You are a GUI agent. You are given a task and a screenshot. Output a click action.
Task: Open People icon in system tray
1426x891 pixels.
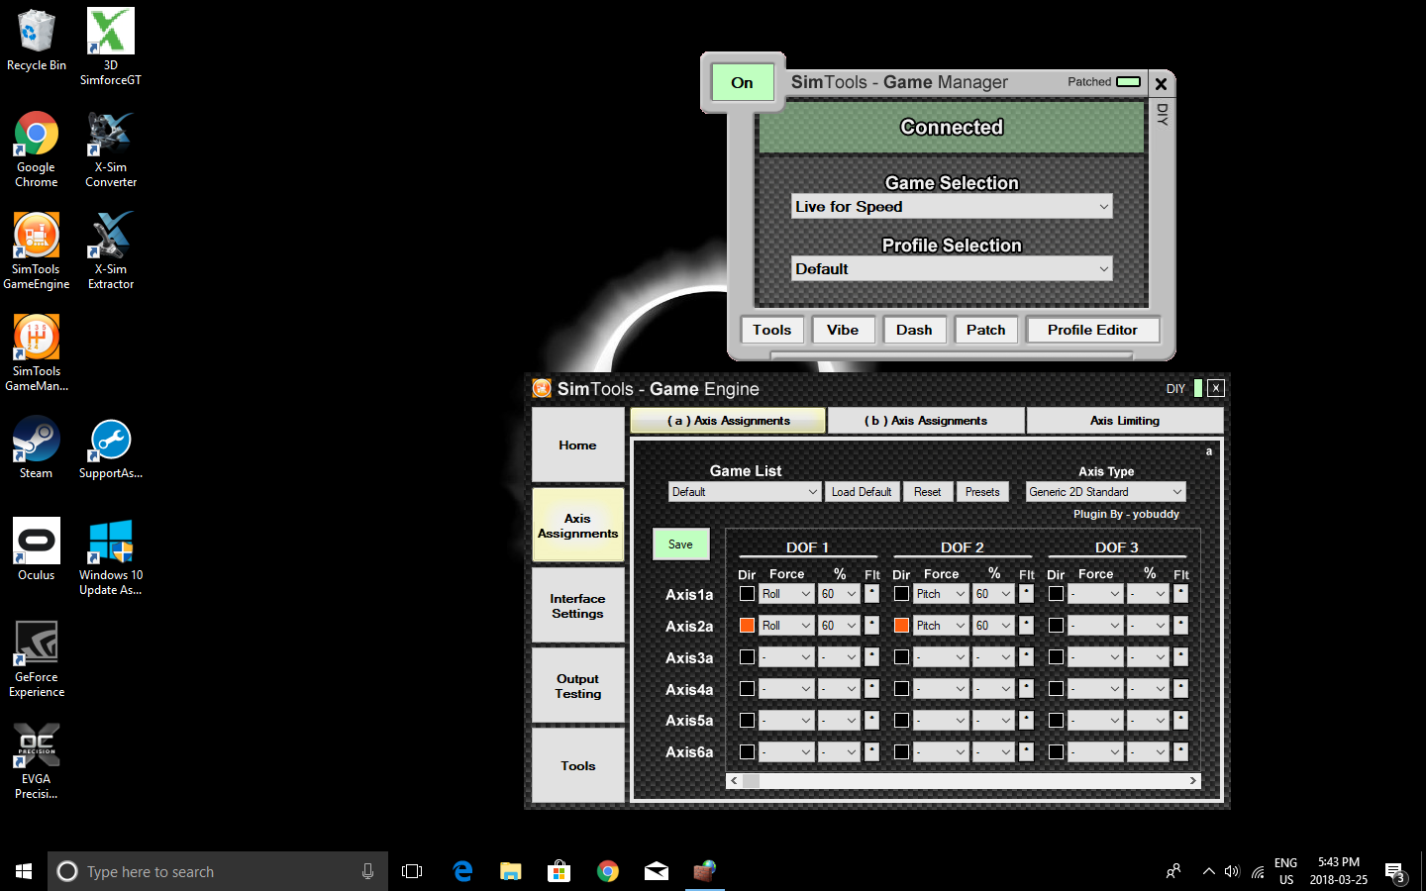click(x=1173, y=871)
